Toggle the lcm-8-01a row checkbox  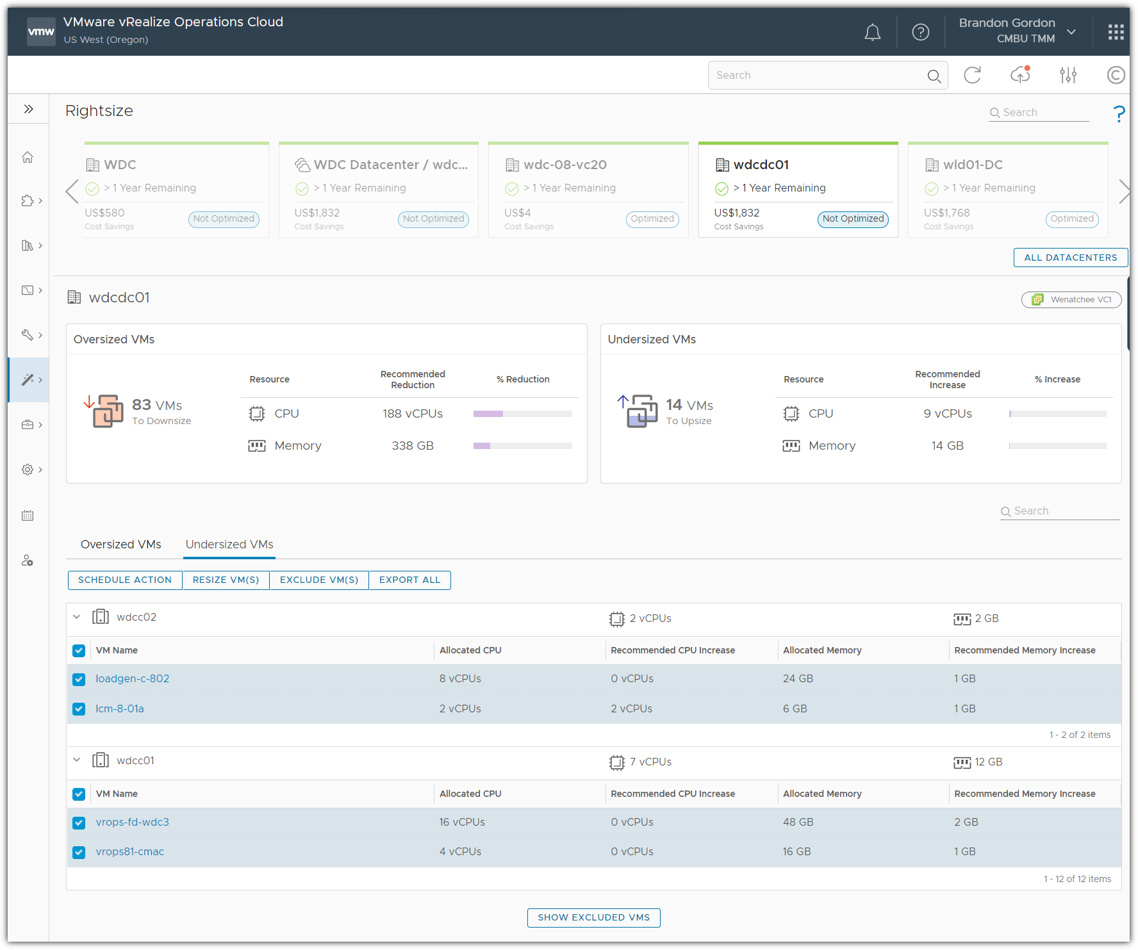[79, 709]
